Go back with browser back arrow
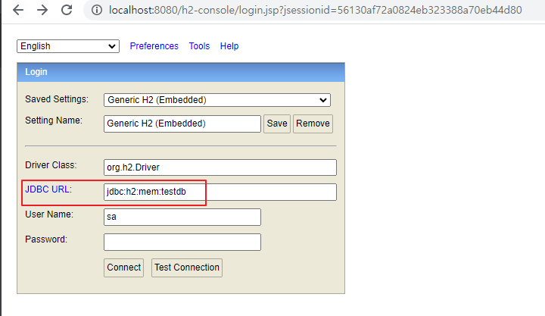The width and height of the screenshot is (545, 316). (18, 10)
